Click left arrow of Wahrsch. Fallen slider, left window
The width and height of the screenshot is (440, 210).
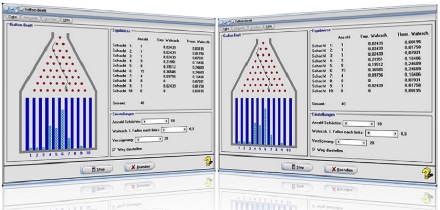tap(163, 129)
